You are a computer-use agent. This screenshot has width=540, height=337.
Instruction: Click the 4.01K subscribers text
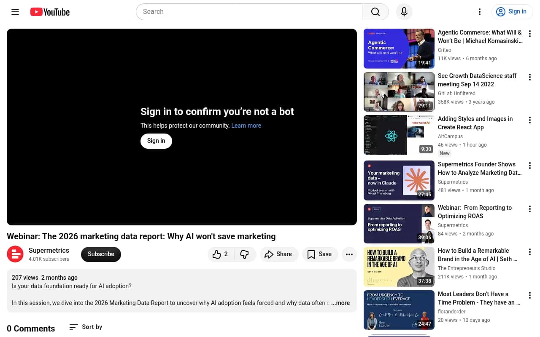(49, 259)
